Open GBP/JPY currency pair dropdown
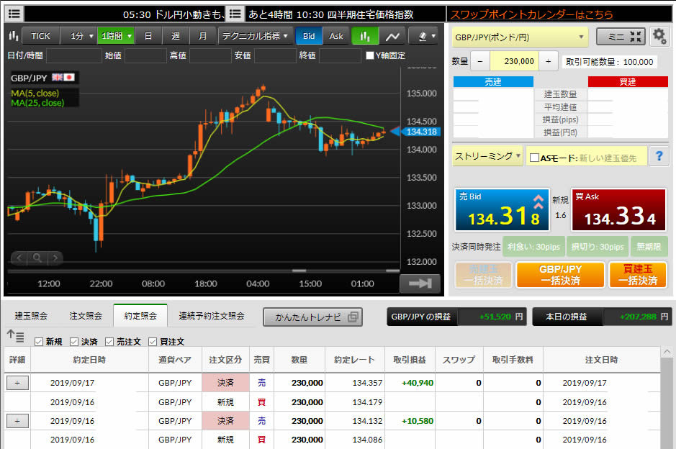 [520, 37]
